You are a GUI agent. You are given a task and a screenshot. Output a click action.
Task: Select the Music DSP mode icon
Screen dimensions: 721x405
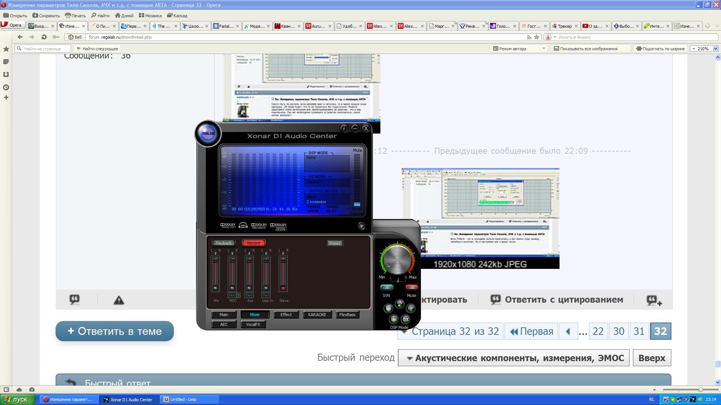400,304
